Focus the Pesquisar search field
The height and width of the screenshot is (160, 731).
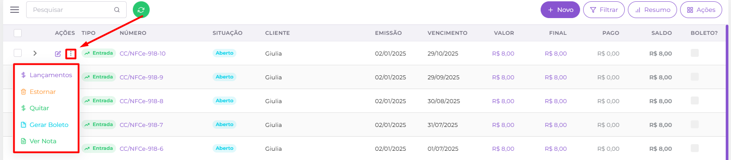[x=71, y=10]
